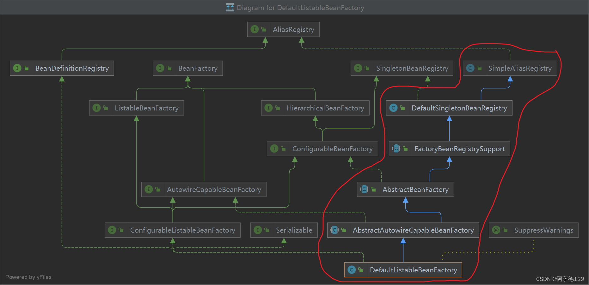Click the public lock icon on Serializable
The height and width of the screenshot is (285, 589).
pos(267,230)
